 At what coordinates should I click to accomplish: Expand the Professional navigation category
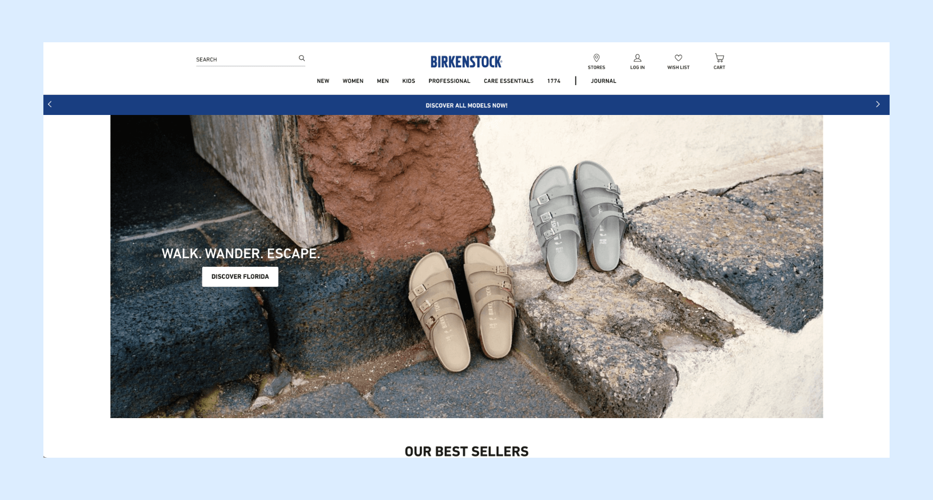[449, 81]
